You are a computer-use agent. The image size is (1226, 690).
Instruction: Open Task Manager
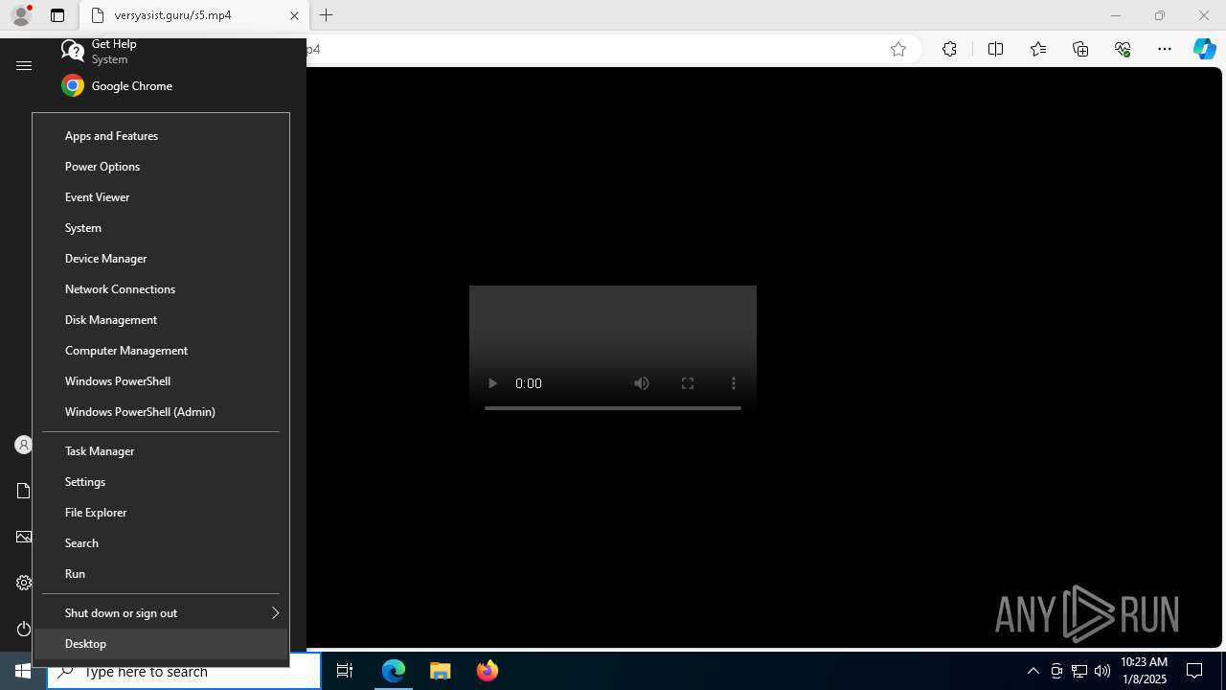pos(161,451)
